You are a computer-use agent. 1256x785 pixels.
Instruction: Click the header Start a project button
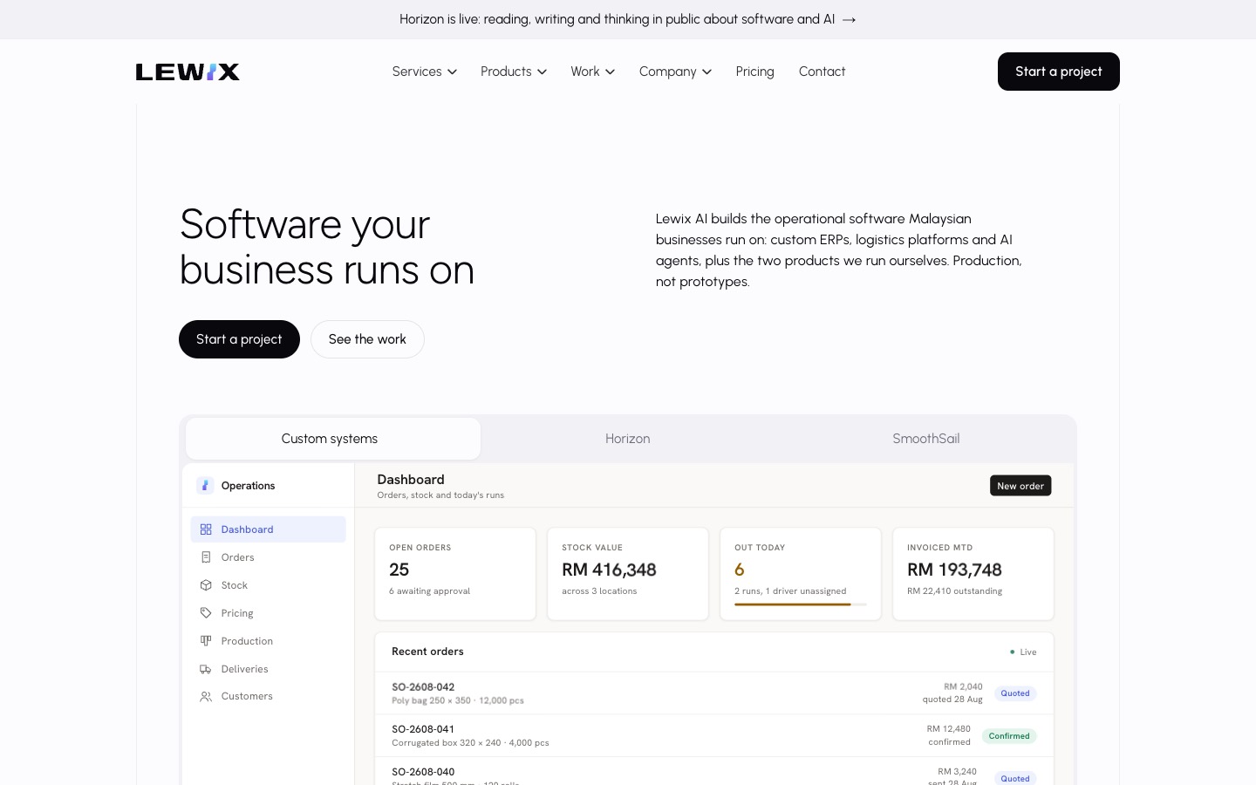pos(1058,72)
